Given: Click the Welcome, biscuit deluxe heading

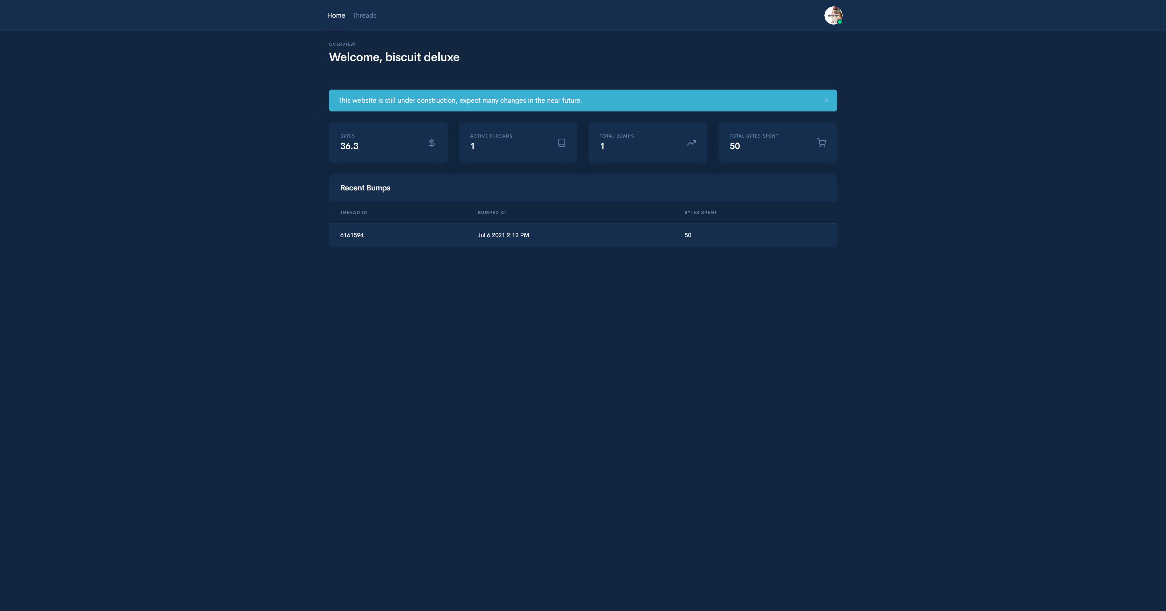Looking at the screenshot, I should [394, 57].
